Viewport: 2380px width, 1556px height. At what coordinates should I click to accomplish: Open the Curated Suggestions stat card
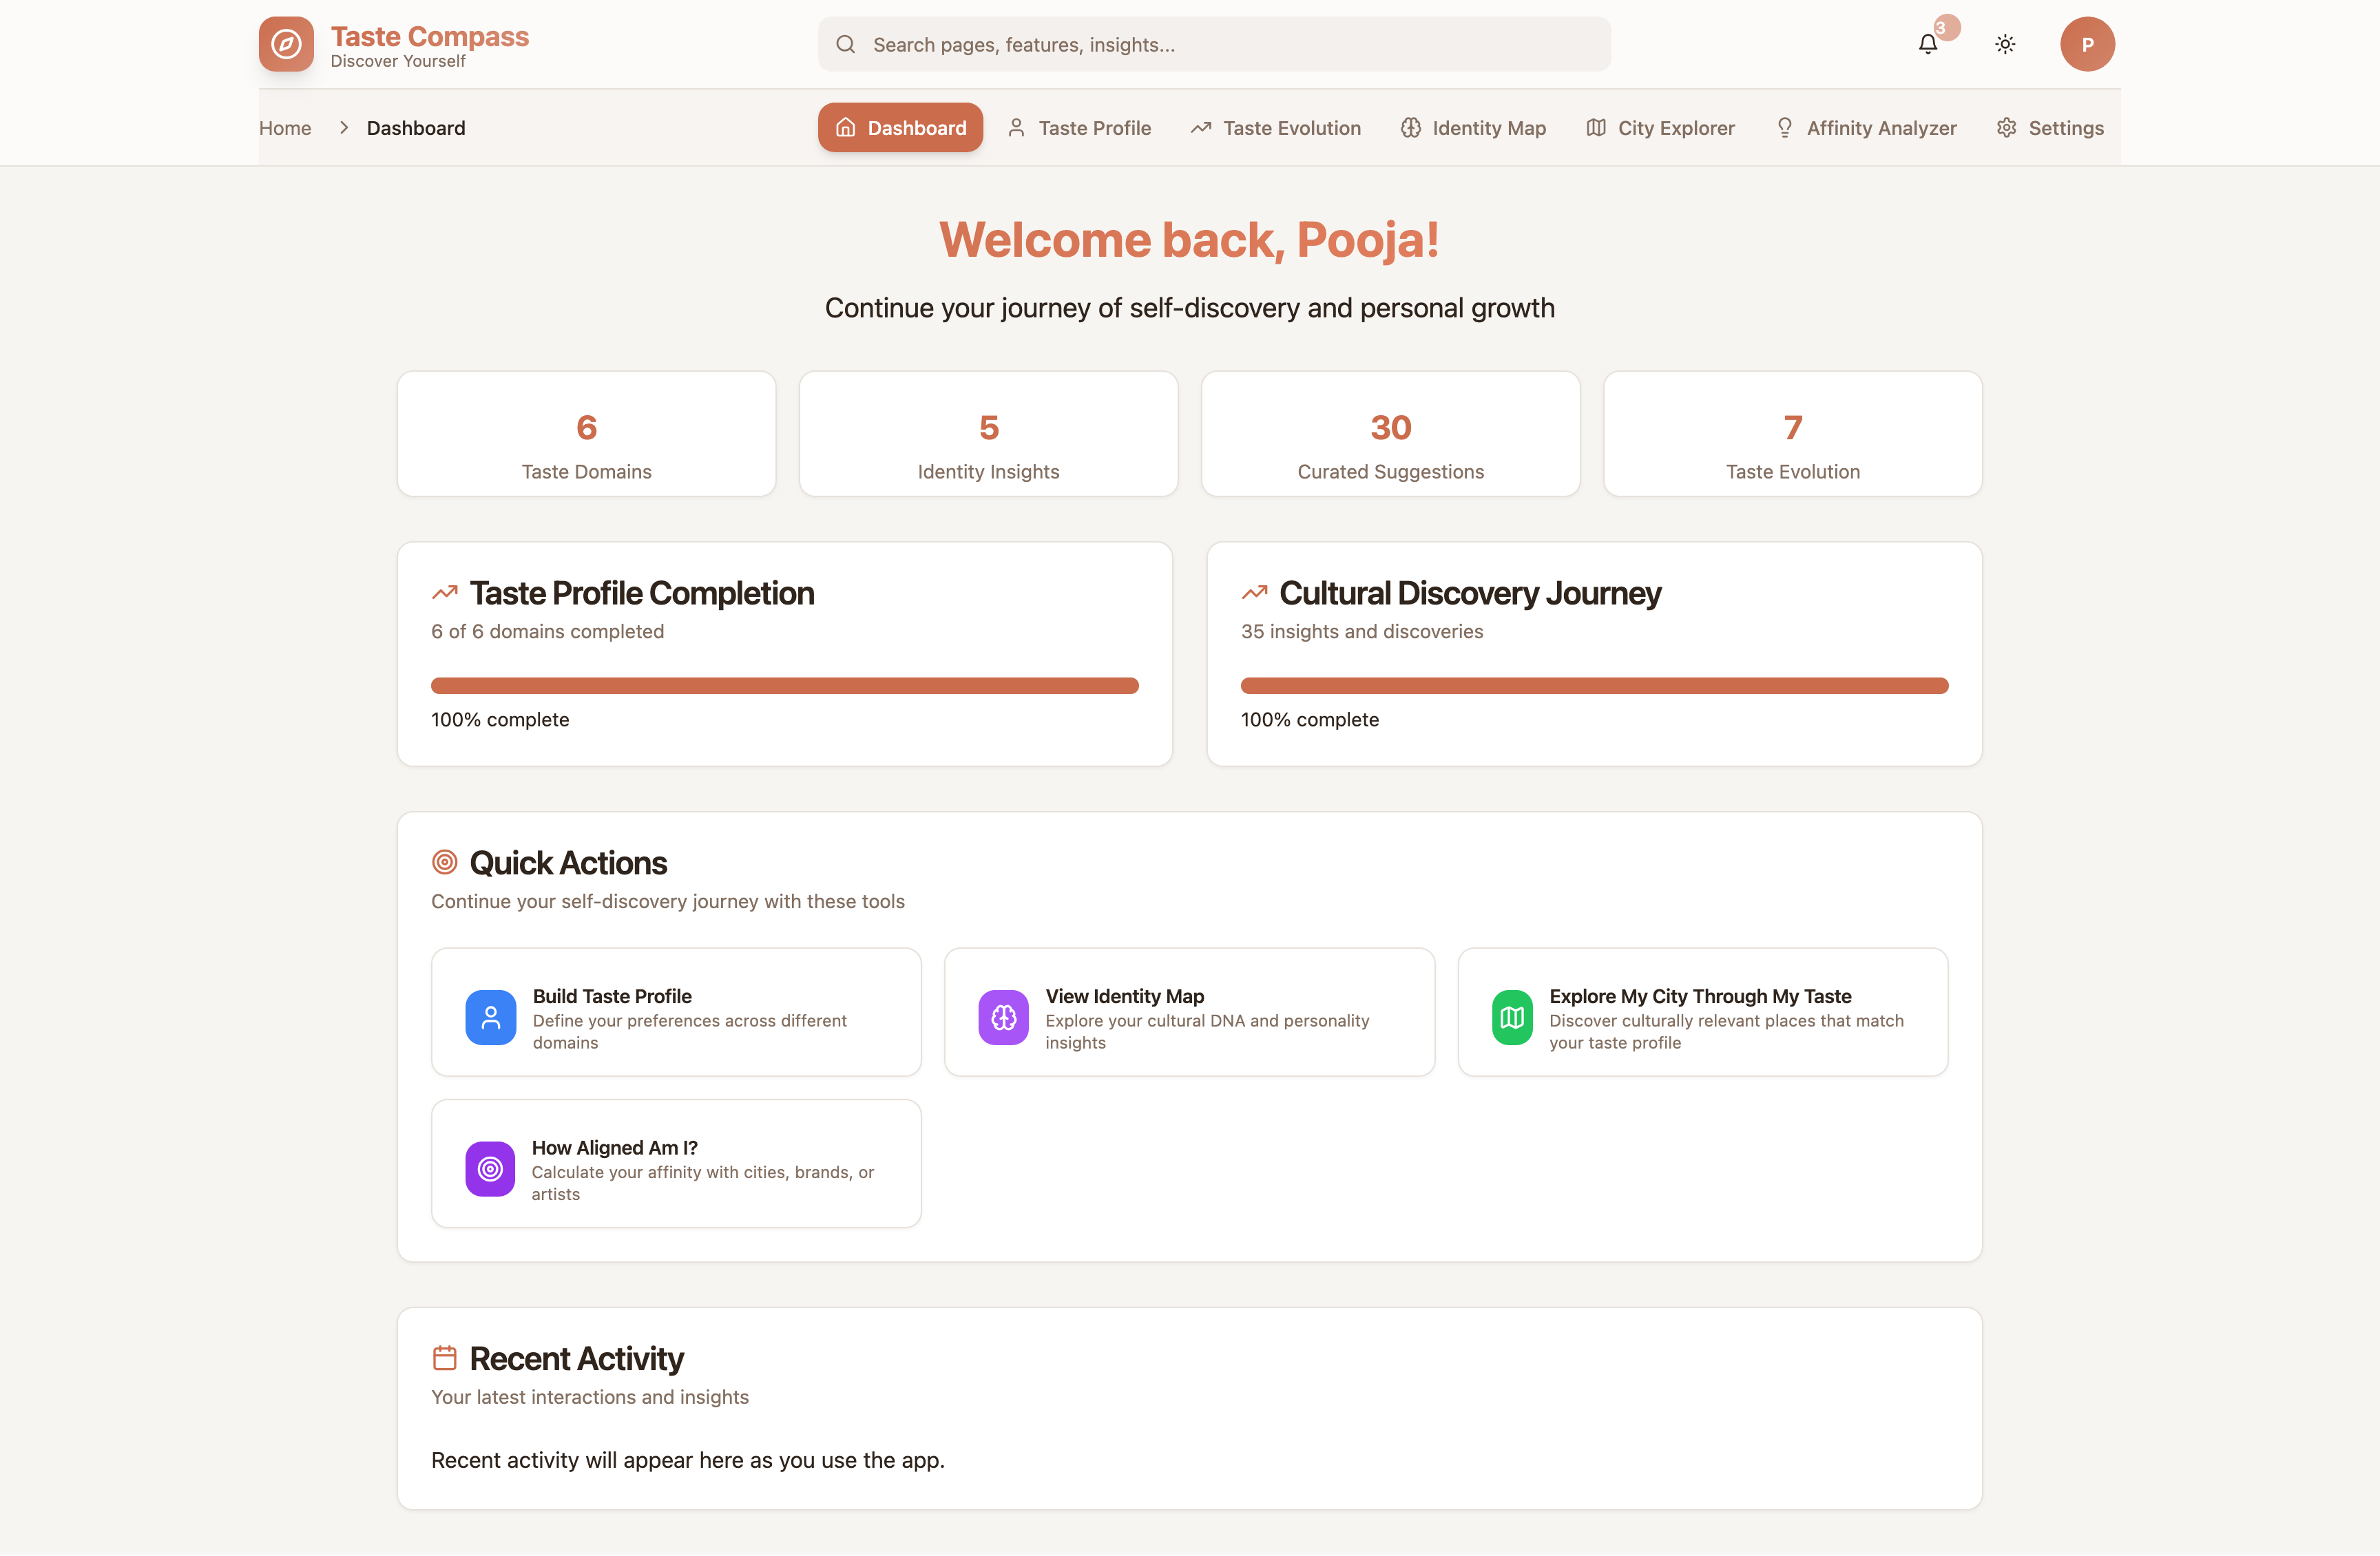(x=1390, y=434)
